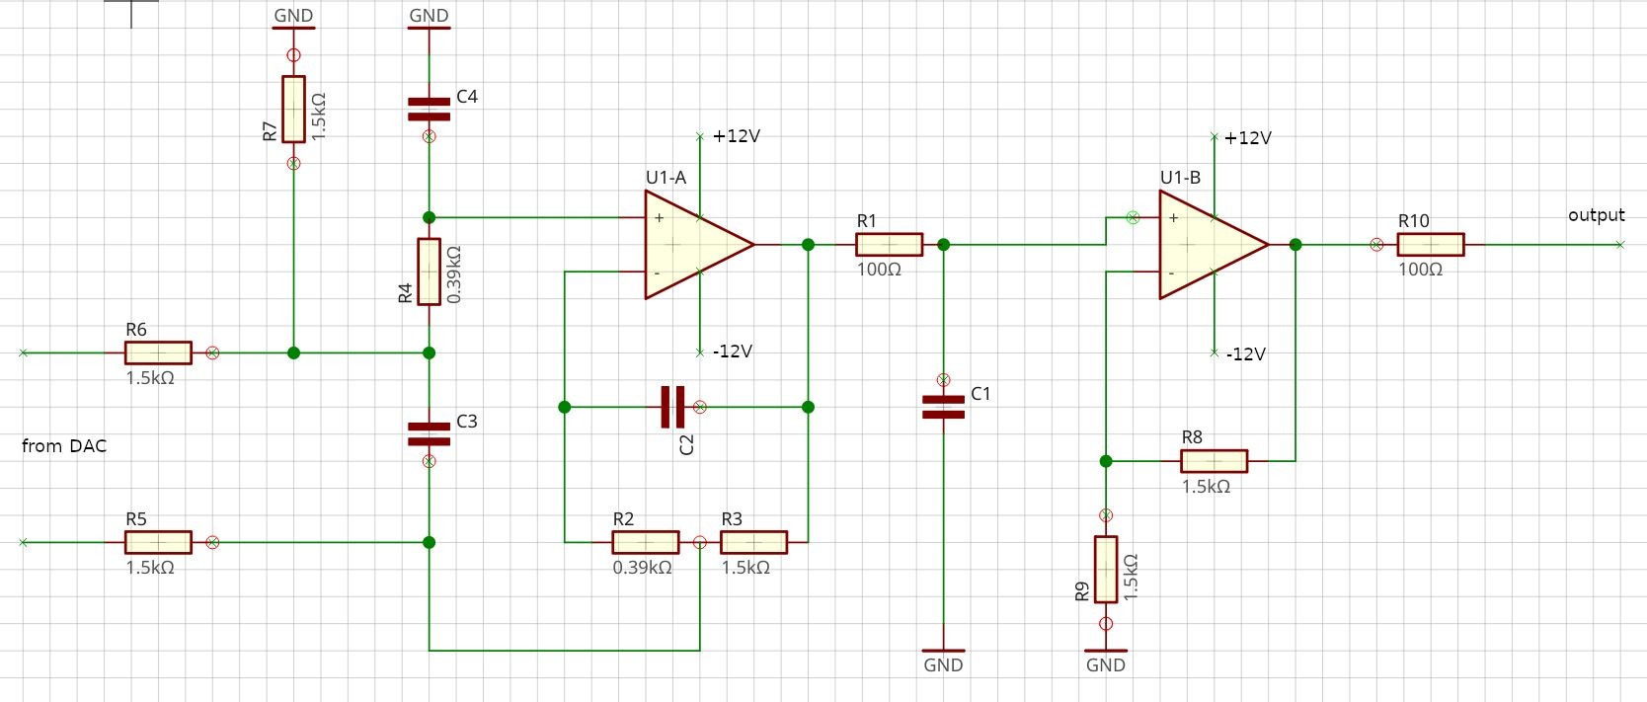Select resistor R1 symbol
Image resolution: width=1647 pixels, height=702 pixels.
click(890, 244)
